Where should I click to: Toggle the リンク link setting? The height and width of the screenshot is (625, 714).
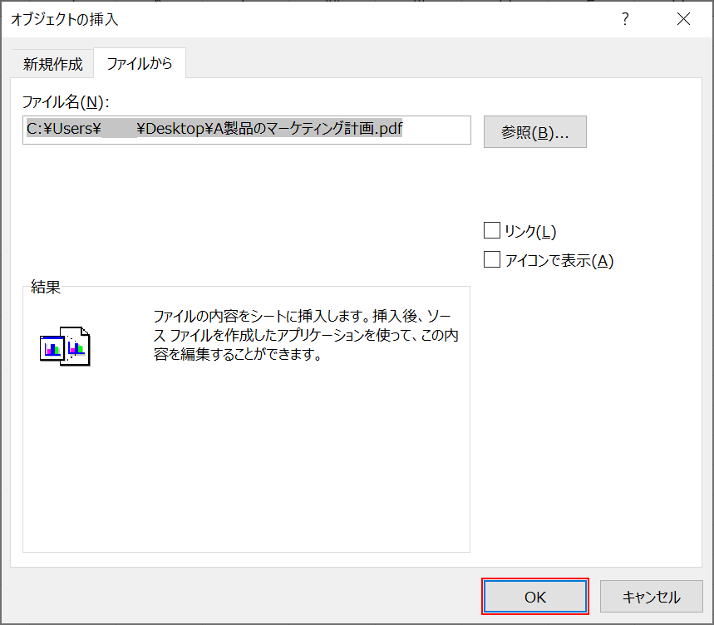491,230
